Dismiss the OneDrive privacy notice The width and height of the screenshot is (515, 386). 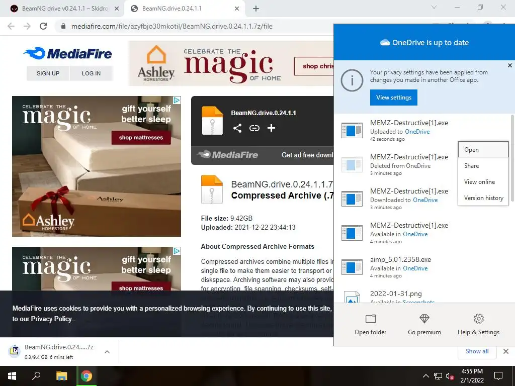[510, 65]
